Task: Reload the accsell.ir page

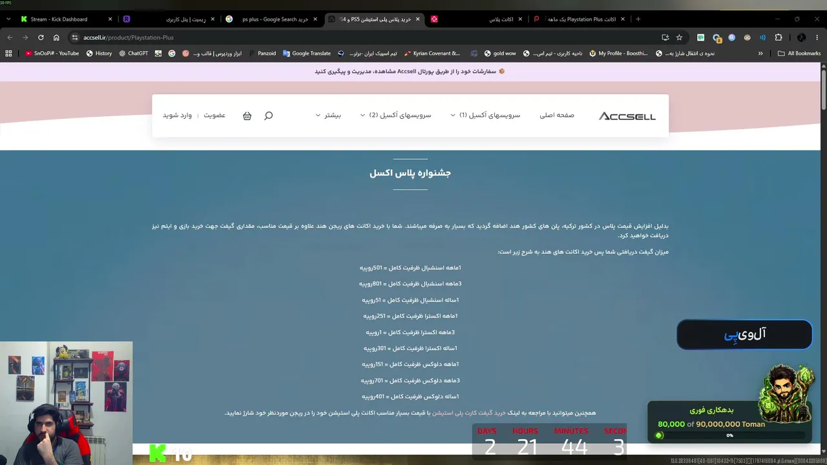Action: pyautogui.click(x=41, y=37)
